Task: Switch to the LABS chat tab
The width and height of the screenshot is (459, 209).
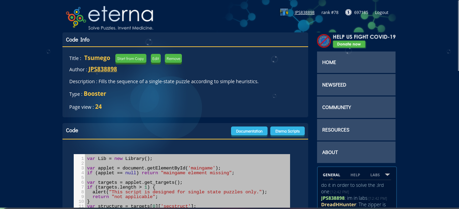Action: [x=375, y=175]
